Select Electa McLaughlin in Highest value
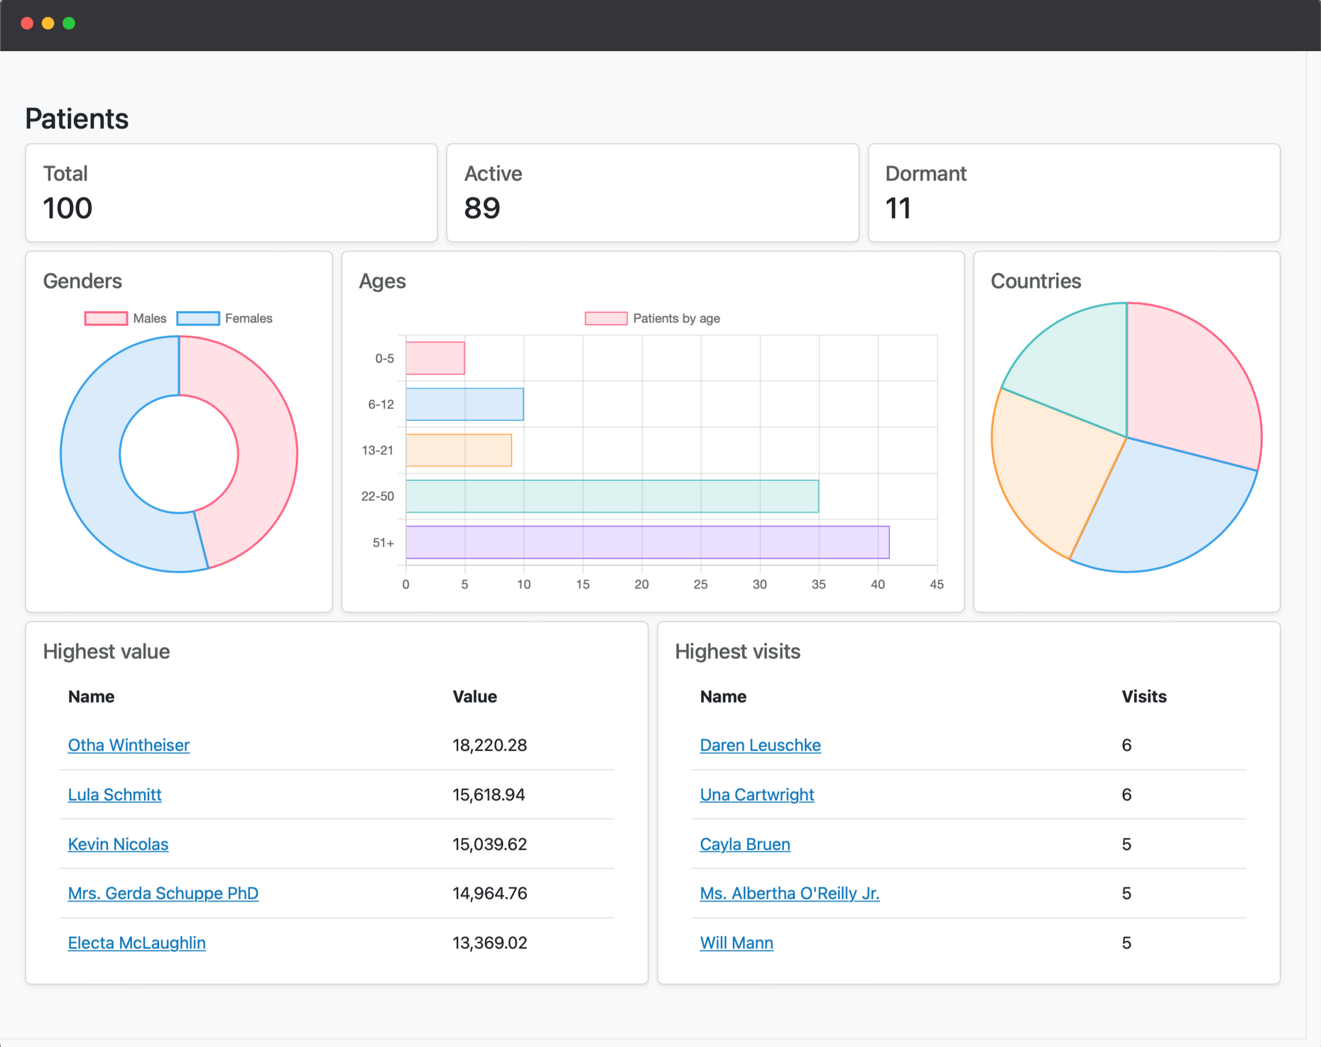Viewport: 1321px width, 1047px height. [136, 943]
